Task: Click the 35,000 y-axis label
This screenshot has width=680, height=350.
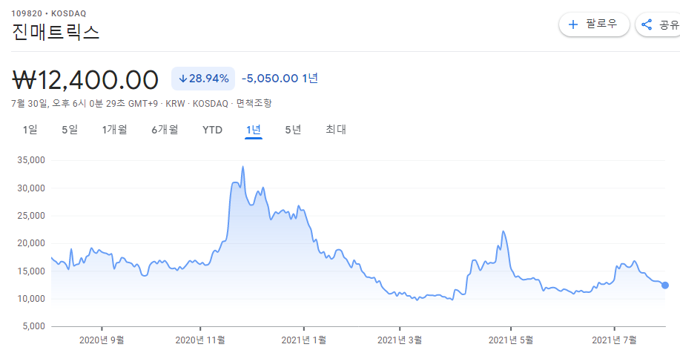Action: 31,160
